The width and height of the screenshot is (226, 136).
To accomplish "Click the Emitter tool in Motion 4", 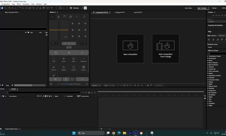I will point(54,68).
